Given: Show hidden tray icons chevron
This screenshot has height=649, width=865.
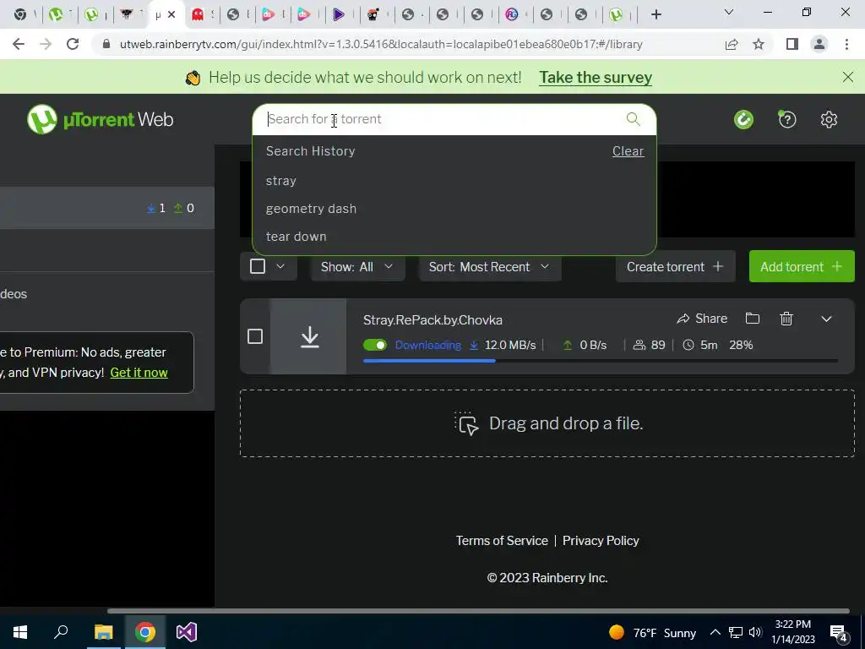Looking at the screenshot, I should (x=715, y=632).
